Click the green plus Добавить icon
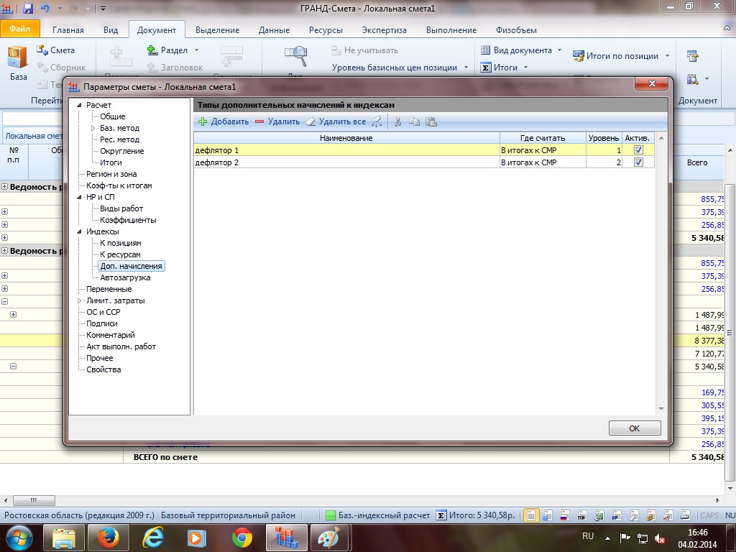The image size is (736, 552). point(203,121)
